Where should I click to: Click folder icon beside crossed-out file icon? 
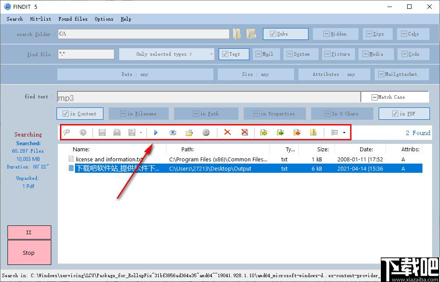263,132
